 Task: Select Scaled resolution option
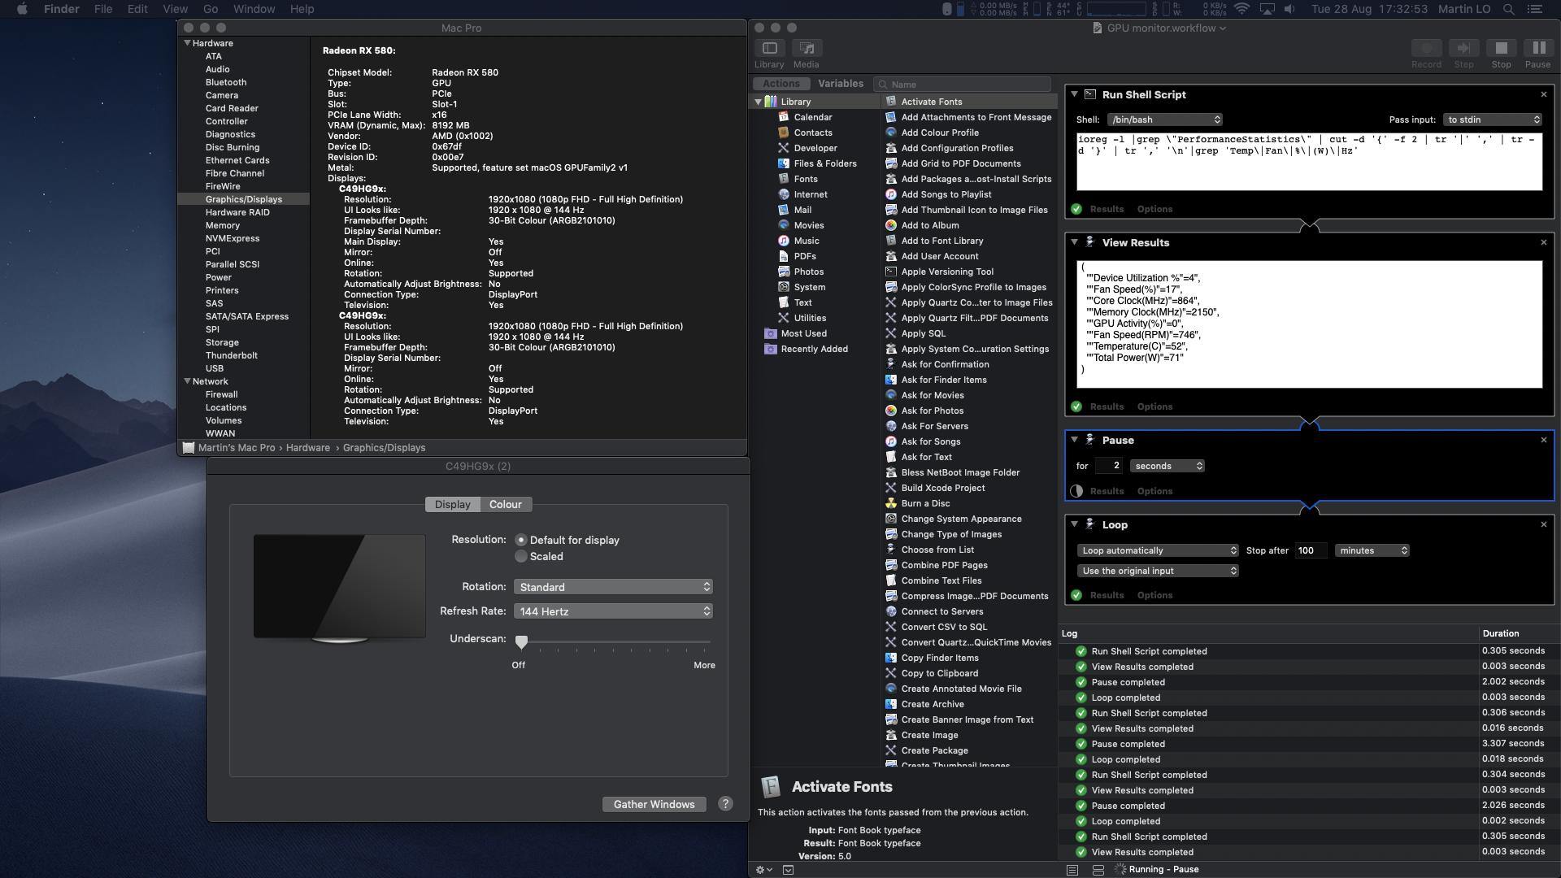tap(521, 556)
